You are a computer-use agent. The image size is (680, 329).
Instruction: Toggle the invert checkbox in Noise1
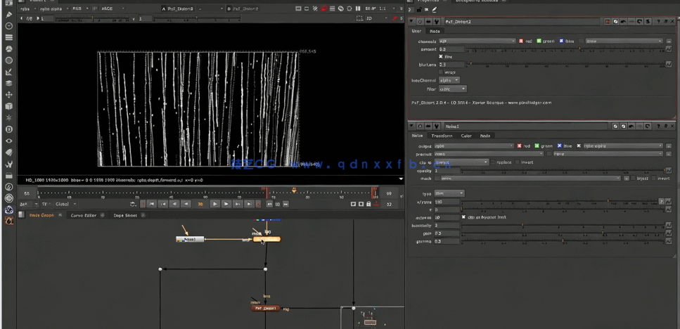[x=518, y=162]
